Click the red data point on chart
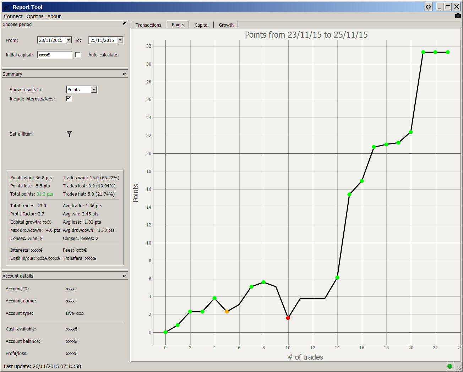Screen dimensions: 463x372 (288, 318)
